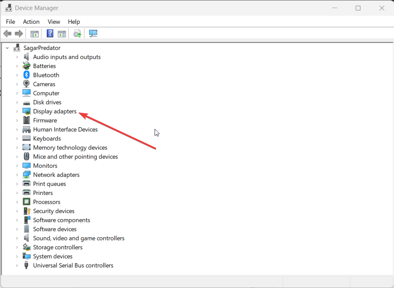Screen dimensions: 394x288
Task: Expand the Network adapters chevron
Action: (17, 175)
